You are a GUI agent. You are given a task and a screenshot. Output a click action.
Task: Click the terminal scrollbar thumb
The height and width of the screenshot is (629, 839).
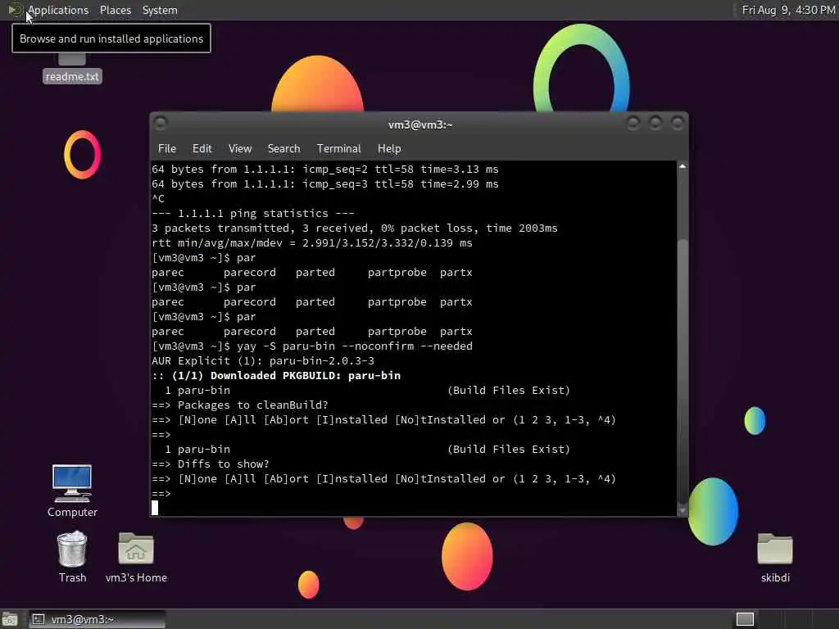683,372
